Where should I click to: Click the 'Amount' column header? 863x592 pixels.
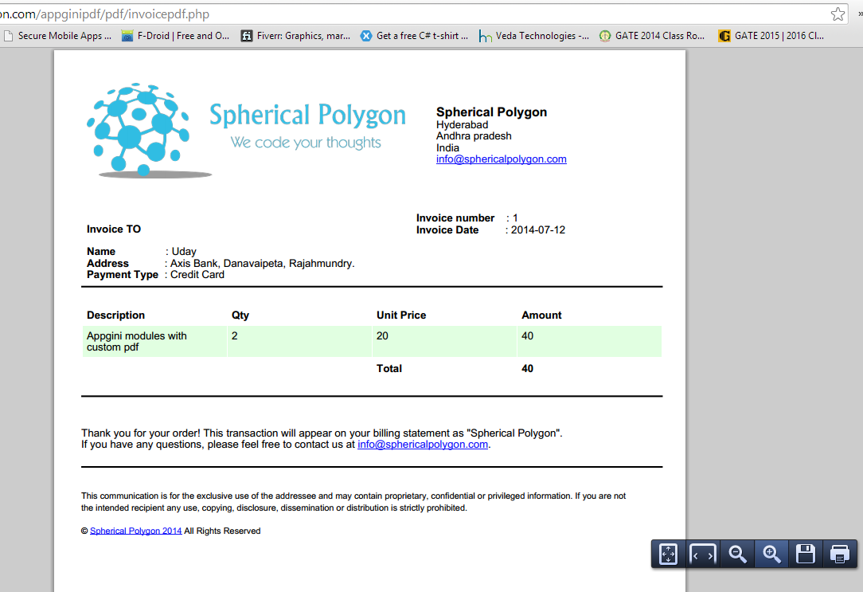(x=541, y=316)
